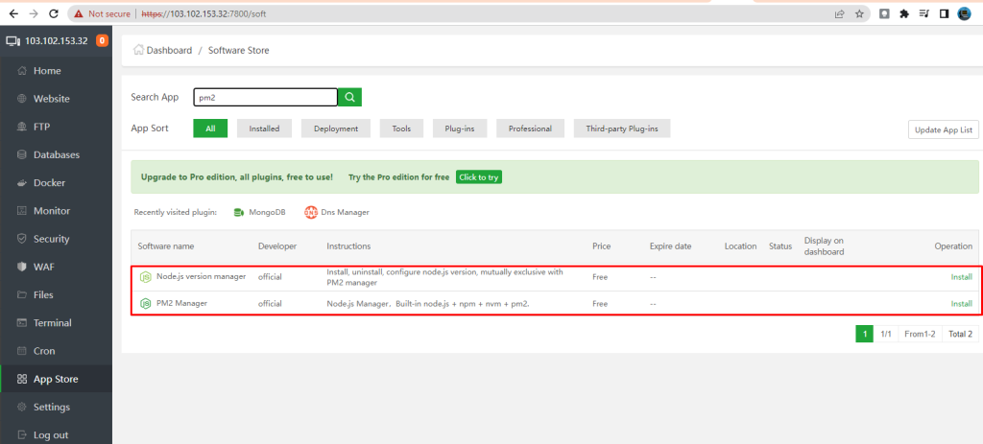The image size is (983, 444).
Task: Install PM2 Manager
Action: (x=961, y=304)
